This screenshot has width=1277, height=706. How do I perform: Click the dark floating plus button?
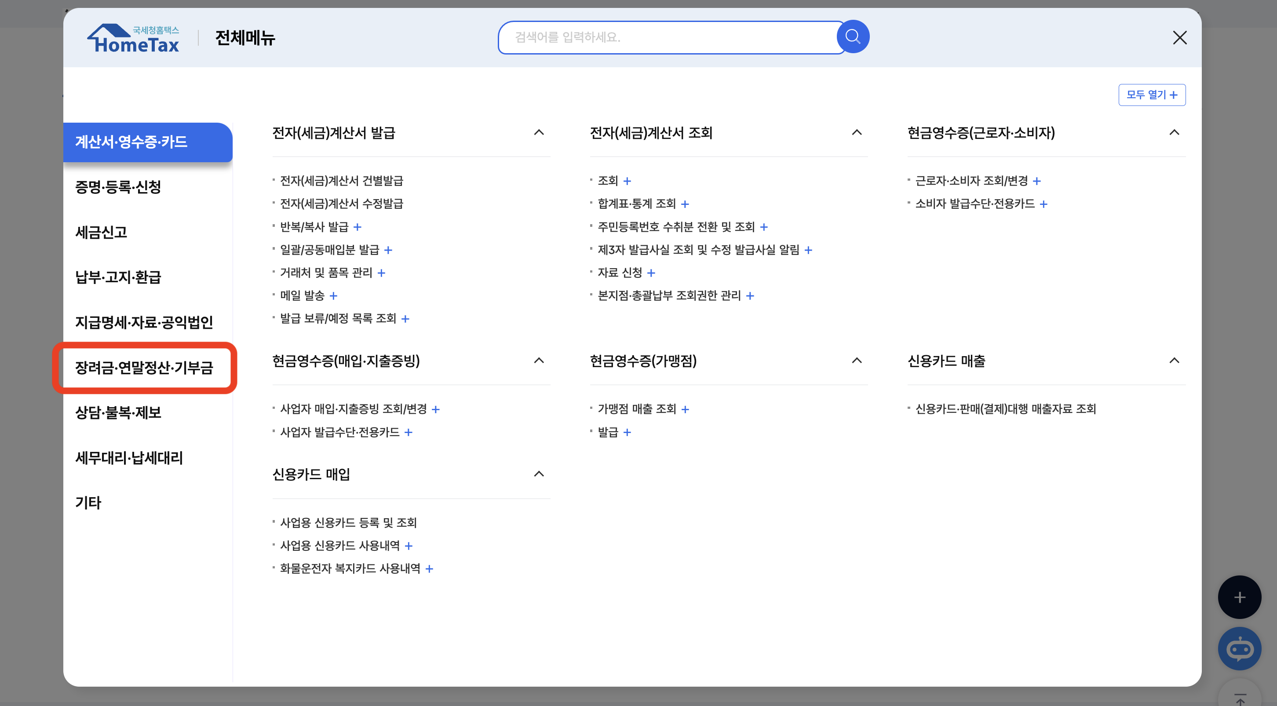point(1239,597)
